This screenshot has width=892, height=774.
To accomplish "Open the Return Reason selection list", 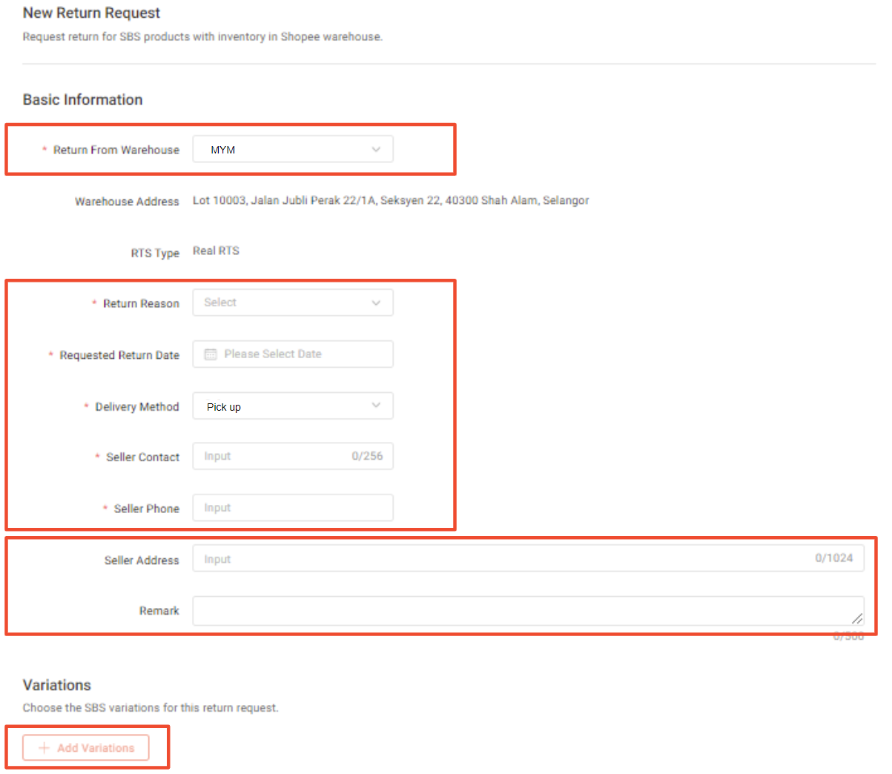I will pyautogui.click(x=293, y=302).
